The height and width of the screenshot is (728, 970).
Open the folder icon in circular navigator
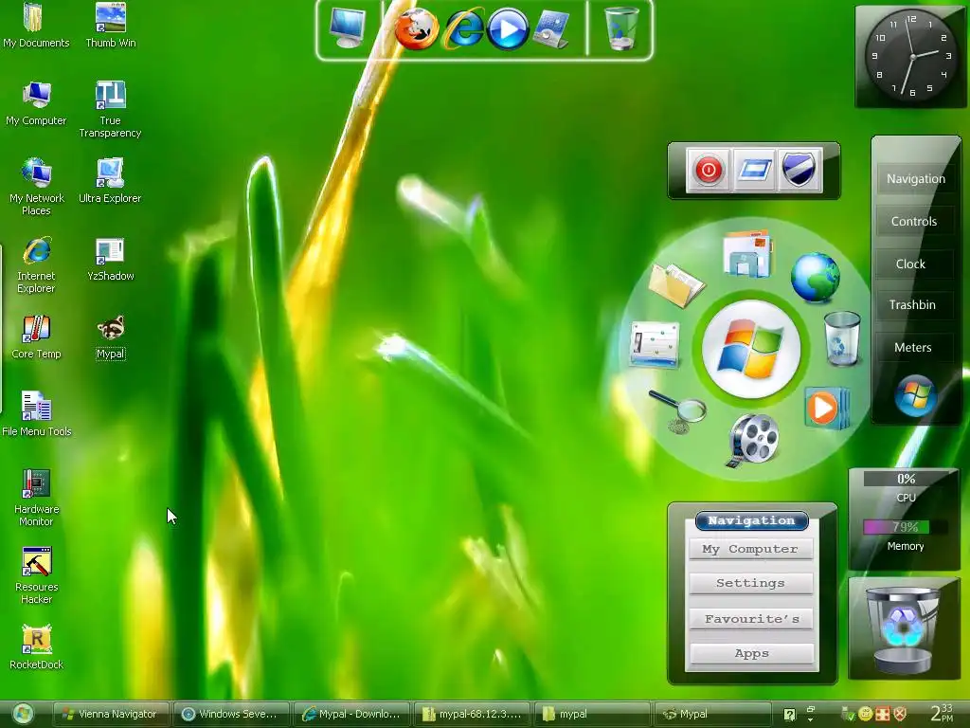[x=676, y=284]
